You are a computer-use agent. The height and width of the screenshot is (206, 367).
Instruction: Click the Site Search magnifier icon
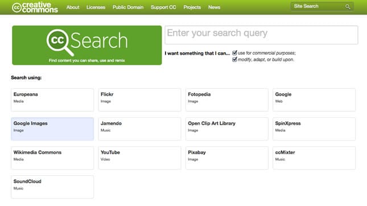348,7
